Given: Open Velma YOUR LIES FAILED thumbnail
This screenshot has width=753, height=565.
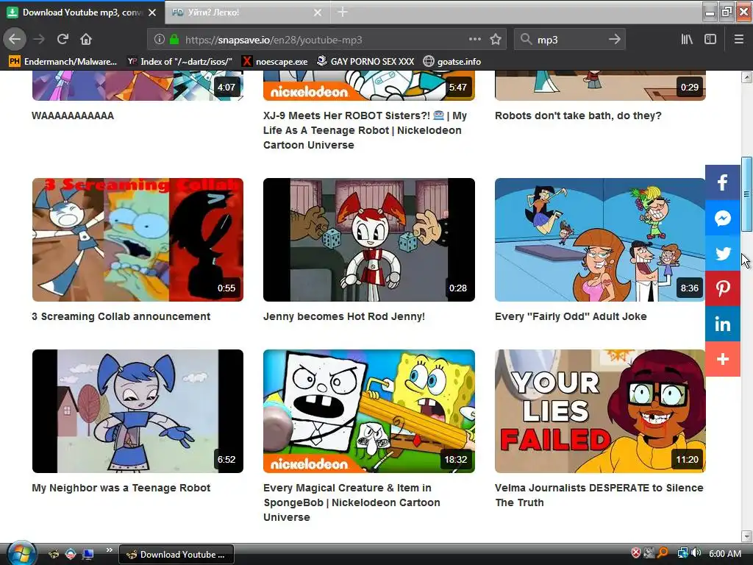Looking at the screenshot, I should click(600, 411).
